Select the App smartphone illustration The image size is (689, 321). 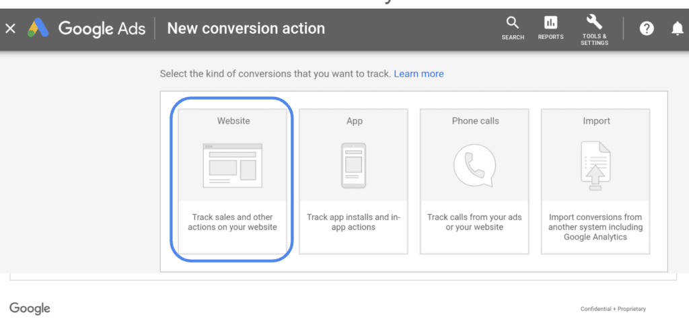pos(354,165)
